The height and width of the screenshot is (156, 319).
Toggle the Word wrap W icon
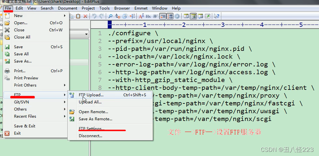(155, 16)
